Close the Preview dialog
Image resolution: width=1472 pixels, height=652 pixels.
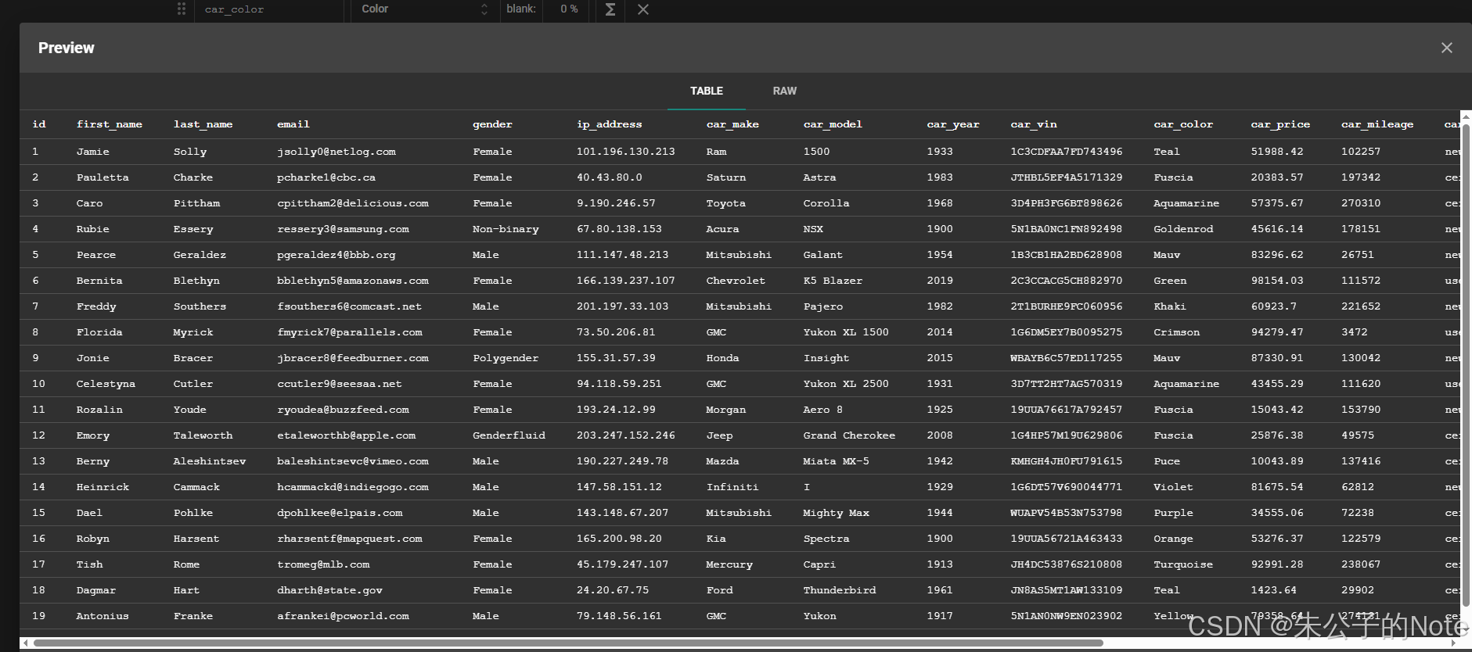pos(1446,48)
